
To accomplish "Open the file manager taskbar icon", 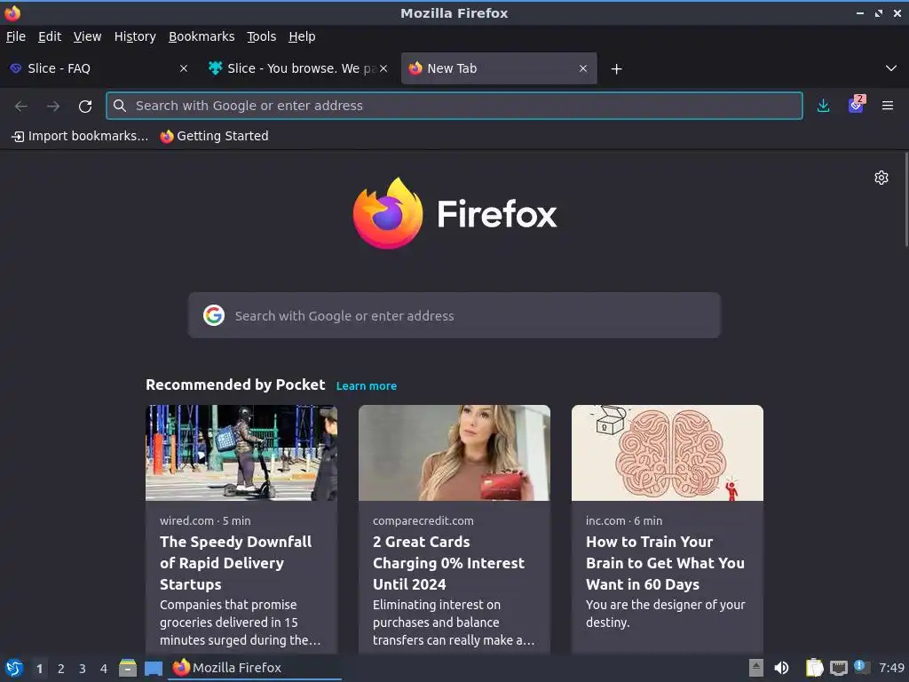I will click(x=128, y=668).
